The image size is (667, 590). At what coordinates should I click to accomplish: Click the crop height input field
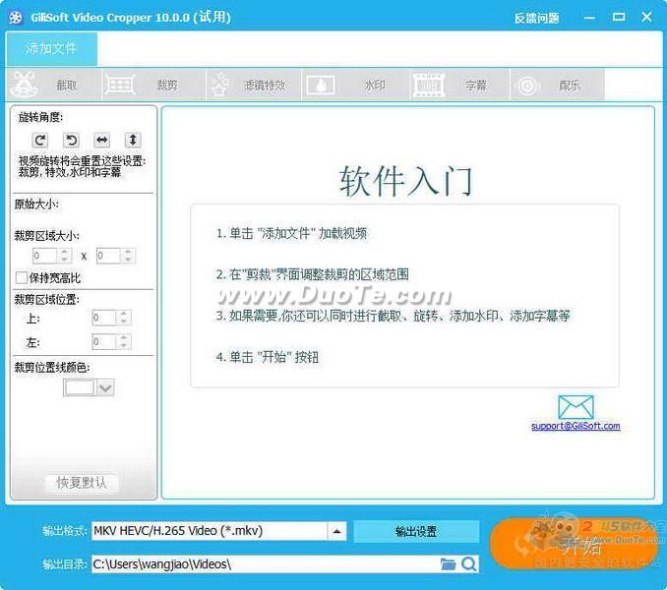108,256
